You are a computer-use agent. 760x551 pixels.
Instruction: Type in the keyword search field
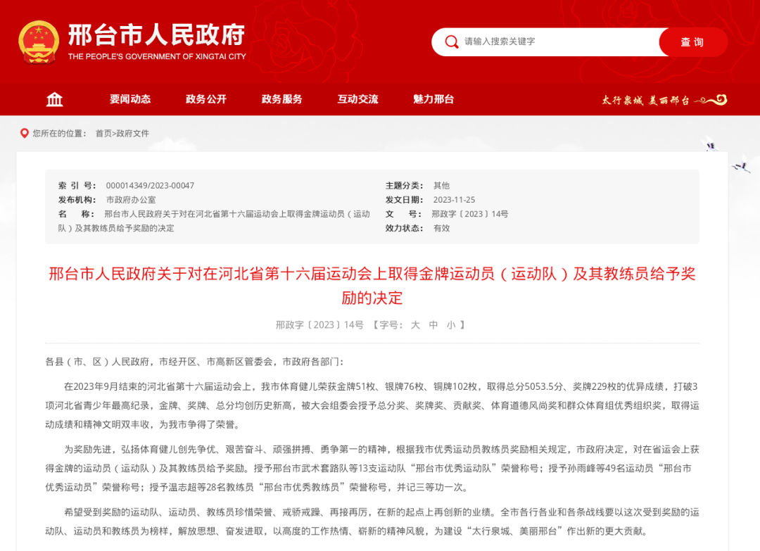point(556,42)
